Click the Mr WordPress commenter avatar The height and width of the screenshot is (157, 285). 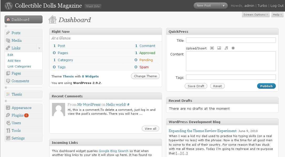[59, 109]
